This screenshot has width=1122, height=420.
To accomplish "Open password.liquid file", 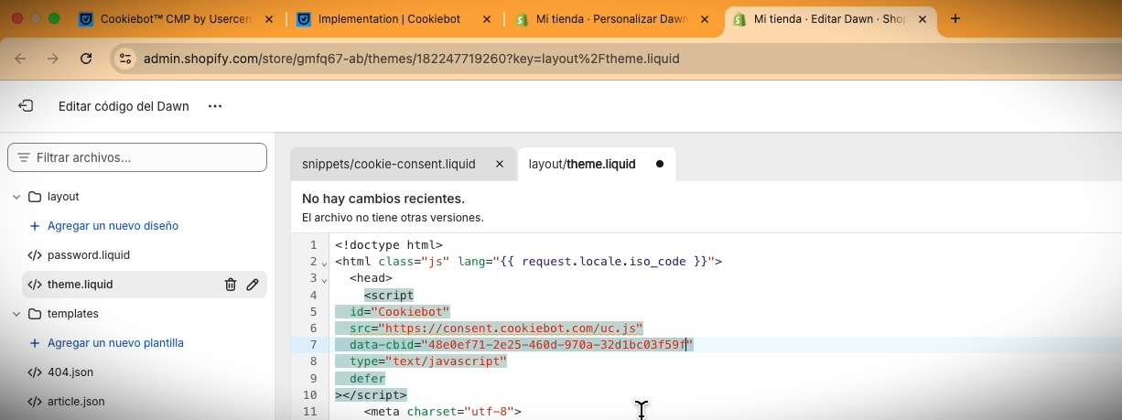I will point(89,255).
